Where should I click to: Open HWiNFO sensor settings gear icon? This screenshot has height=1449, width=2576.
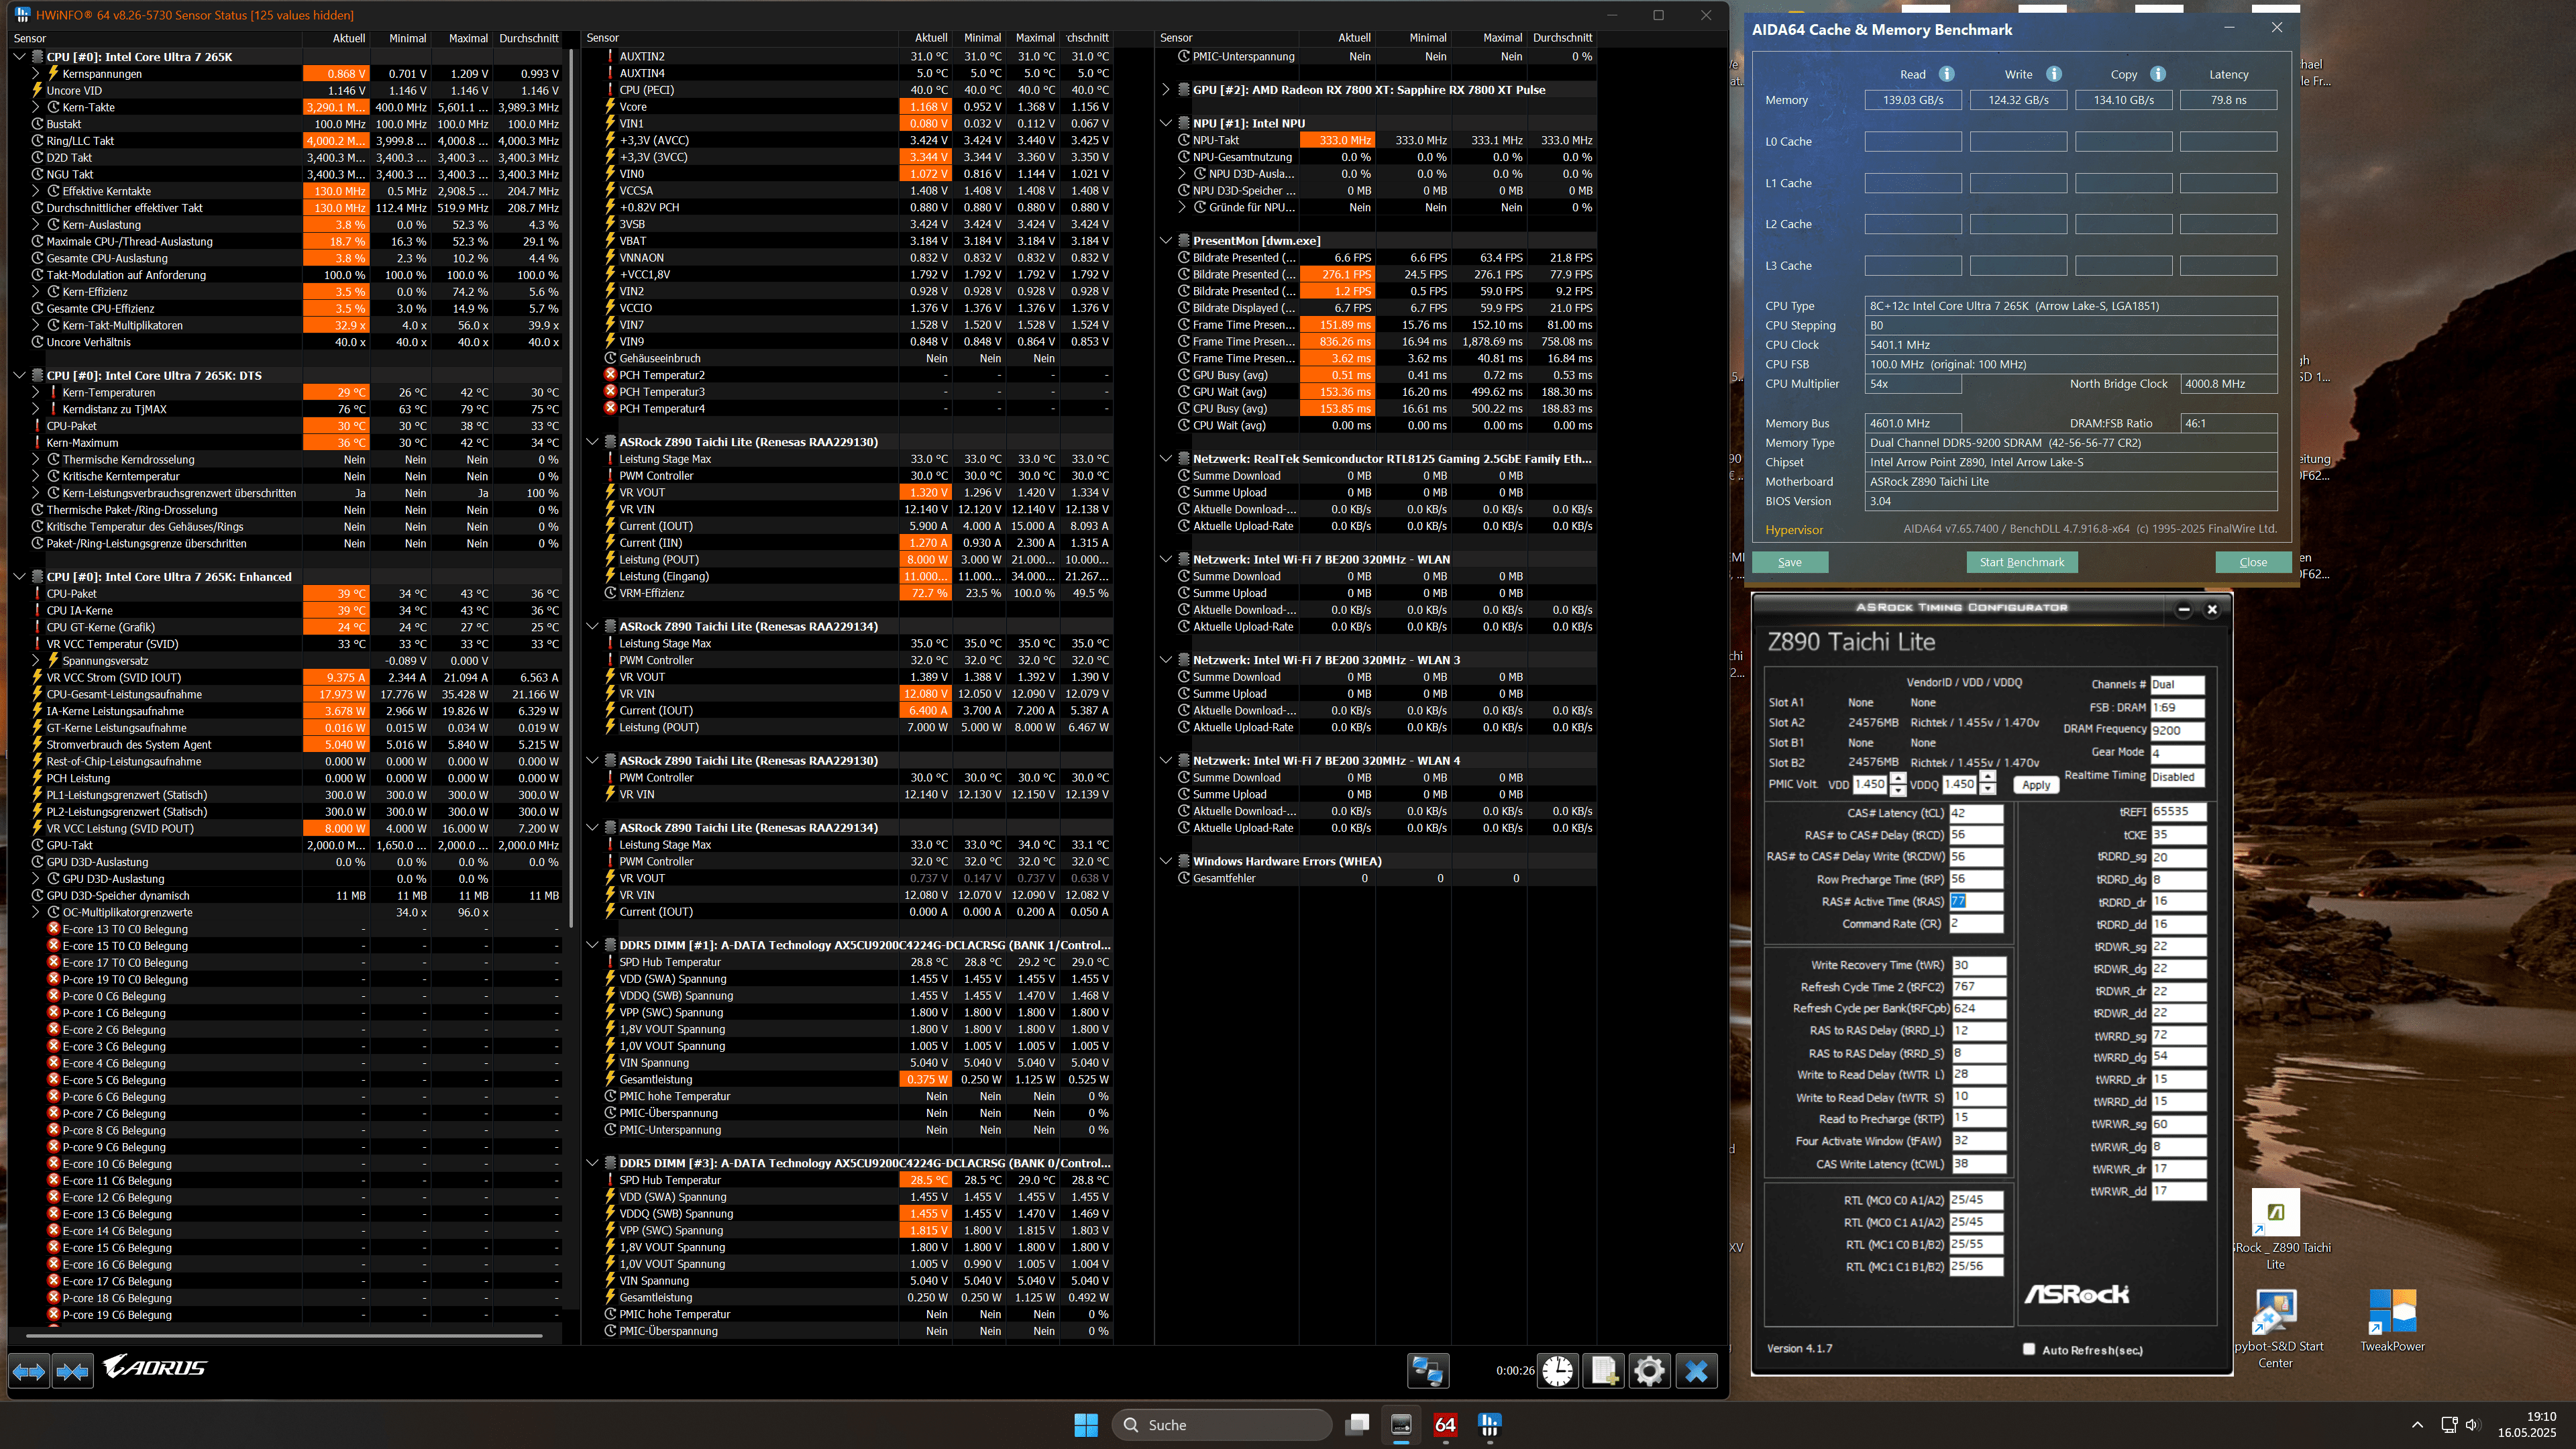pos(1649,1370)
